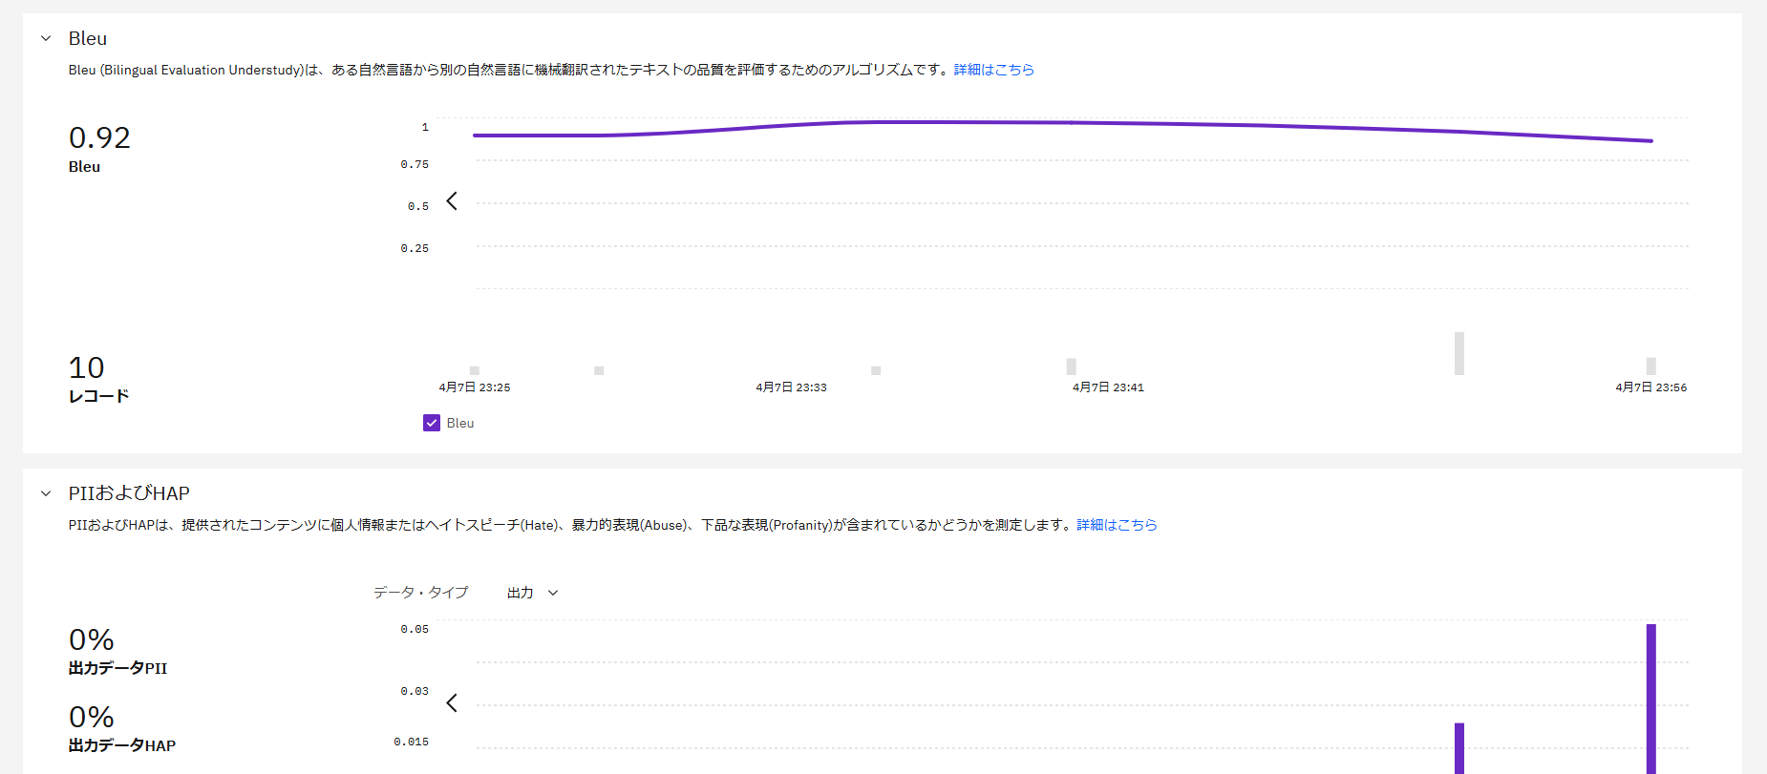Image resolution: width=1767 pixels, height=774 pixels.
Task: Click the 0.92 Bleu score value
Action: click(99, 137)
